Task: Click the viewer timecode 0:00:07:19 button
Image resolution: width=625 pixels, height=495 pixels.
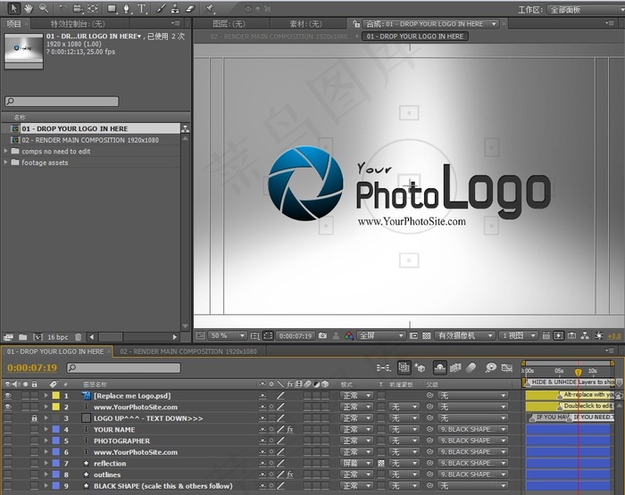Action: pyautogui.click(x=296, y=335)
